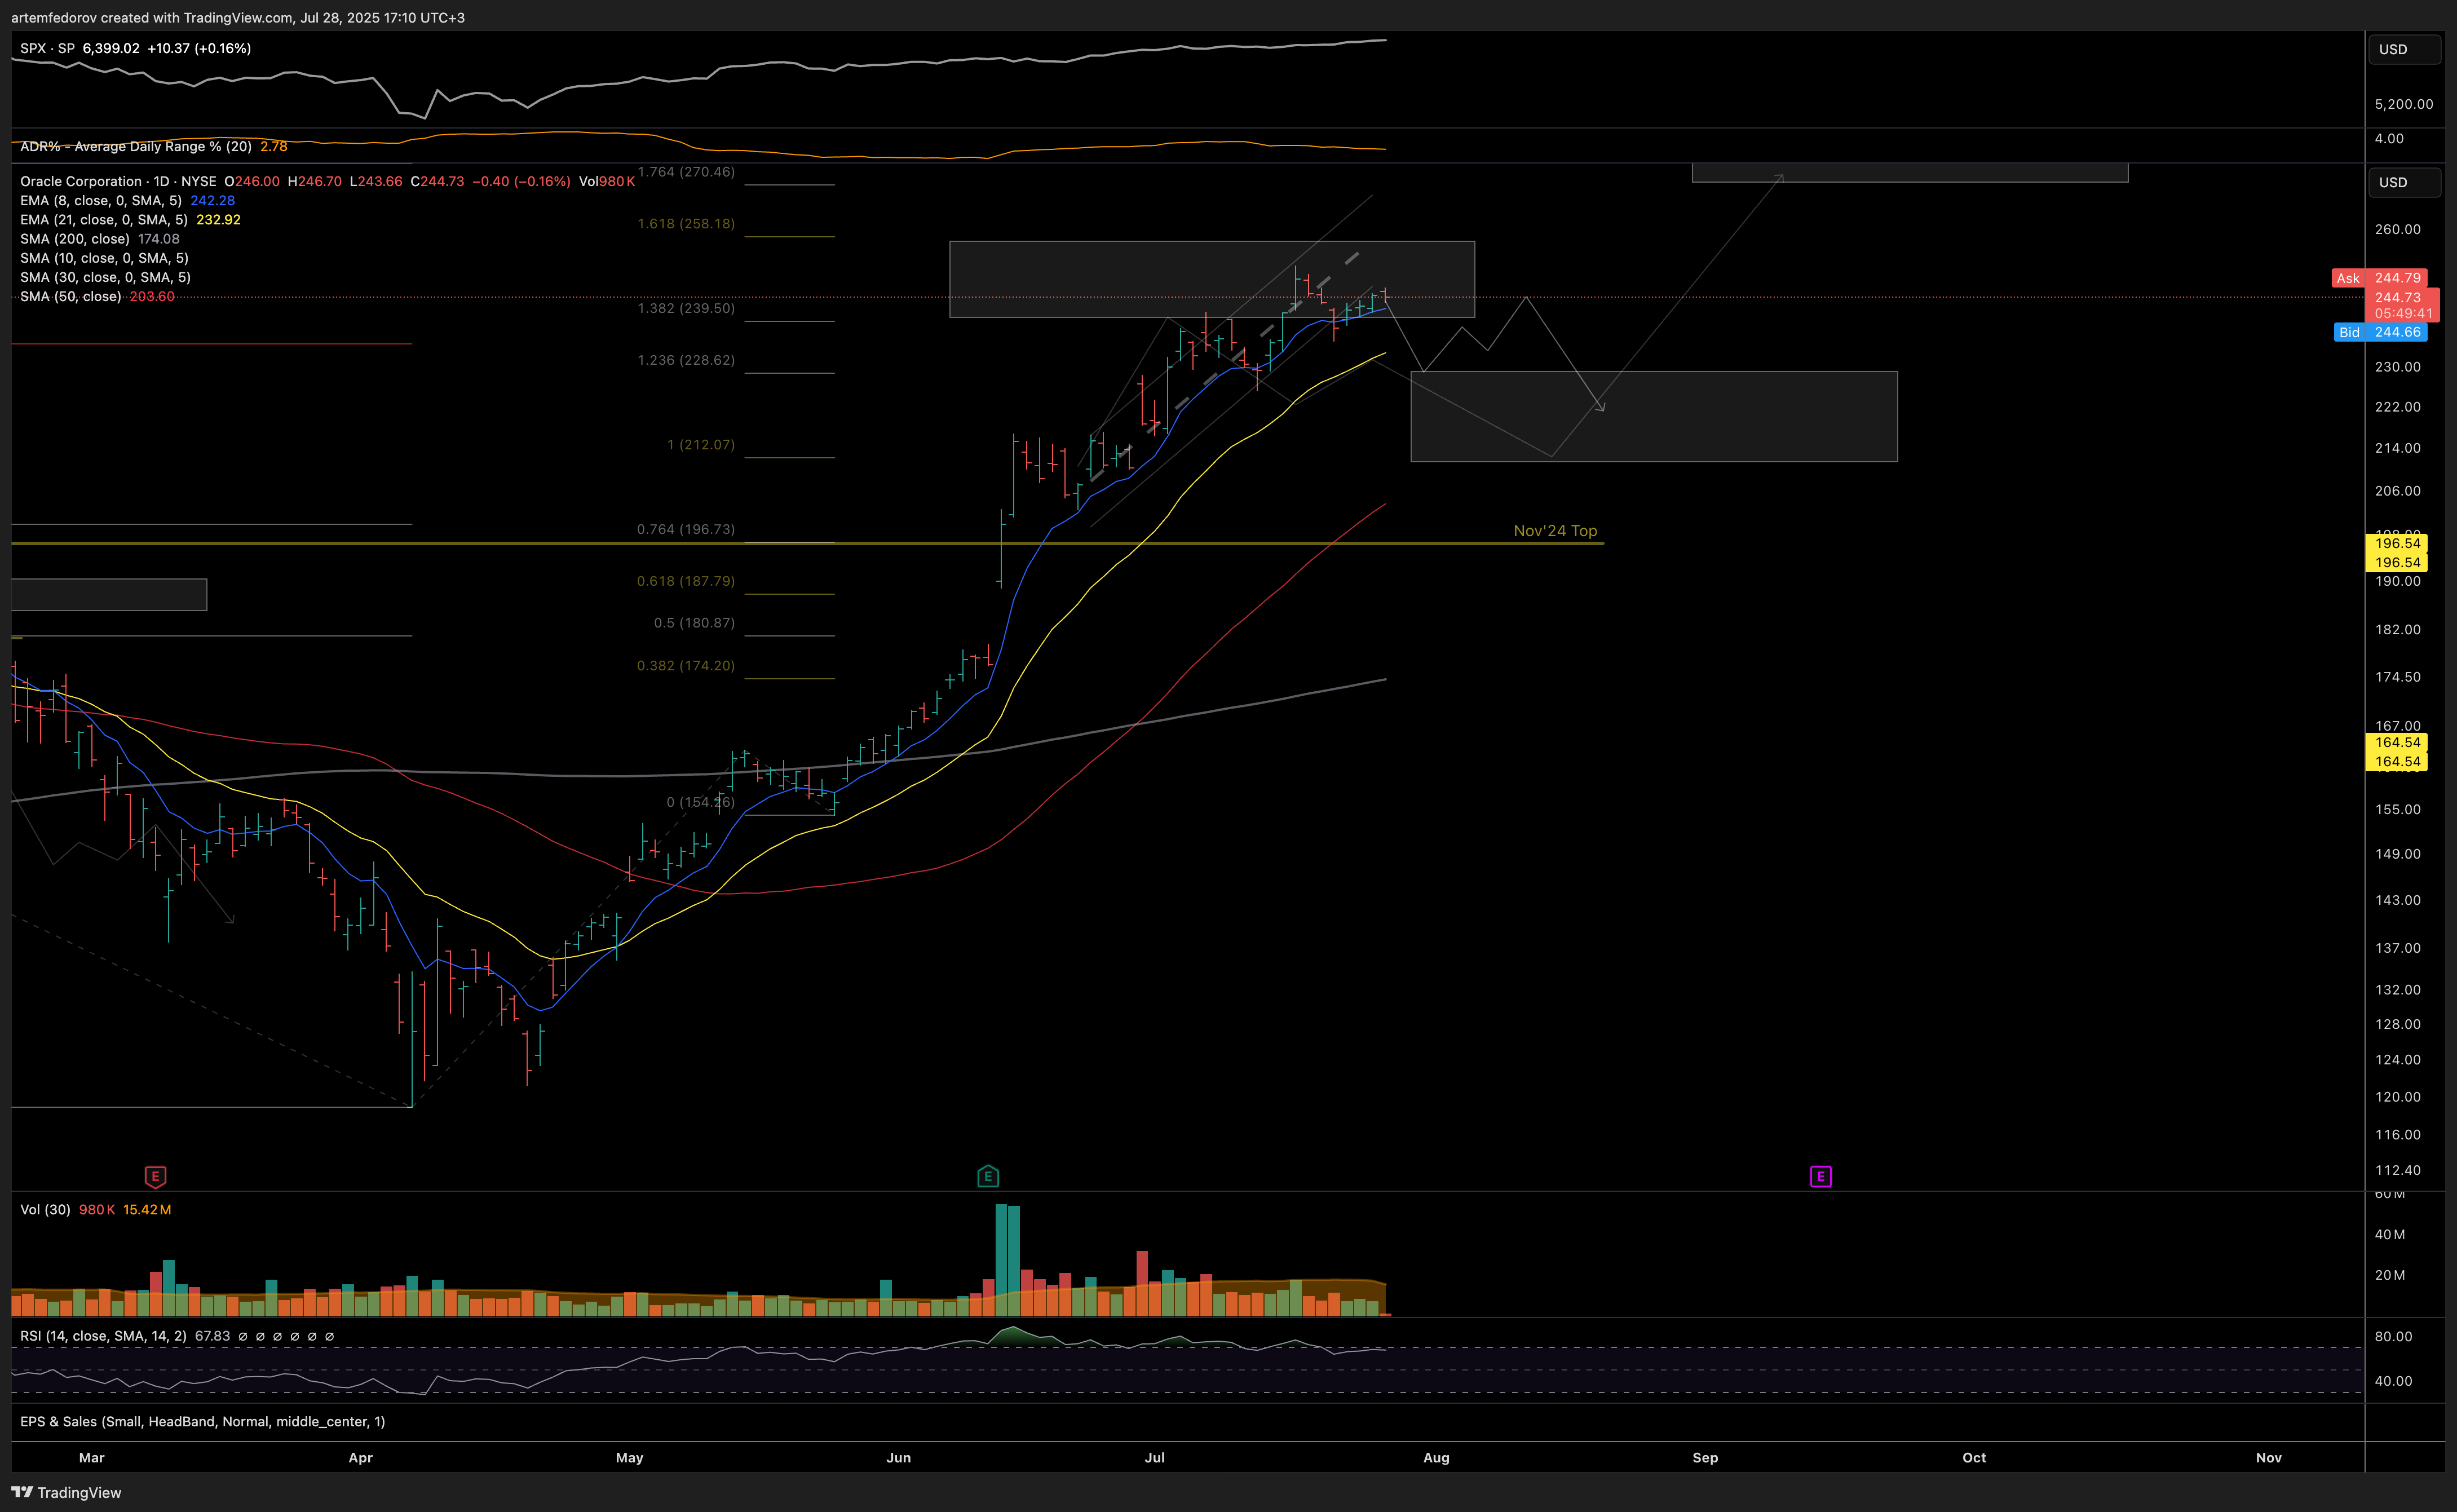Select the Oracle Corporation chart title
The width and height of the screenshot is (2457, 1512).
tap(118, 181)
